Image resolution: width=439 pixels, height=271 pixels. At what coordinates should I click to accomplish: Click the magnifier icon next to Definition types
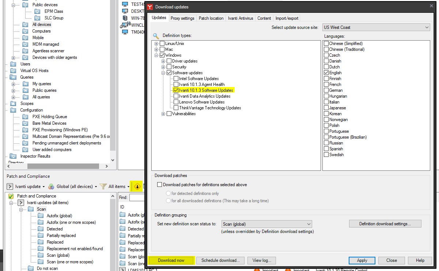click(x=155, y=35)
